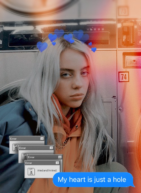Click the laundry cycle icons on the machine panel
The width and height of the screenshot is (141, 193).
point(95,29)
